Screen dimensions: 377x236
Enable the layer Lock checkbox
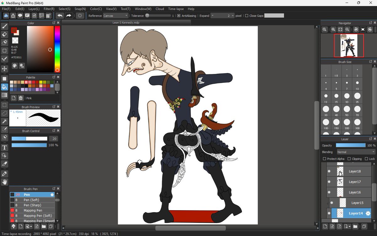(366, 159)
